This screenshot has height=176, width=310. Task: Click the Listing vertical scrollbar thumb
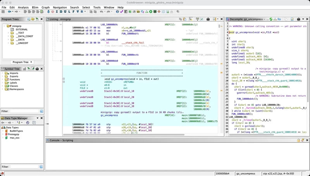[x=219, y=26]
